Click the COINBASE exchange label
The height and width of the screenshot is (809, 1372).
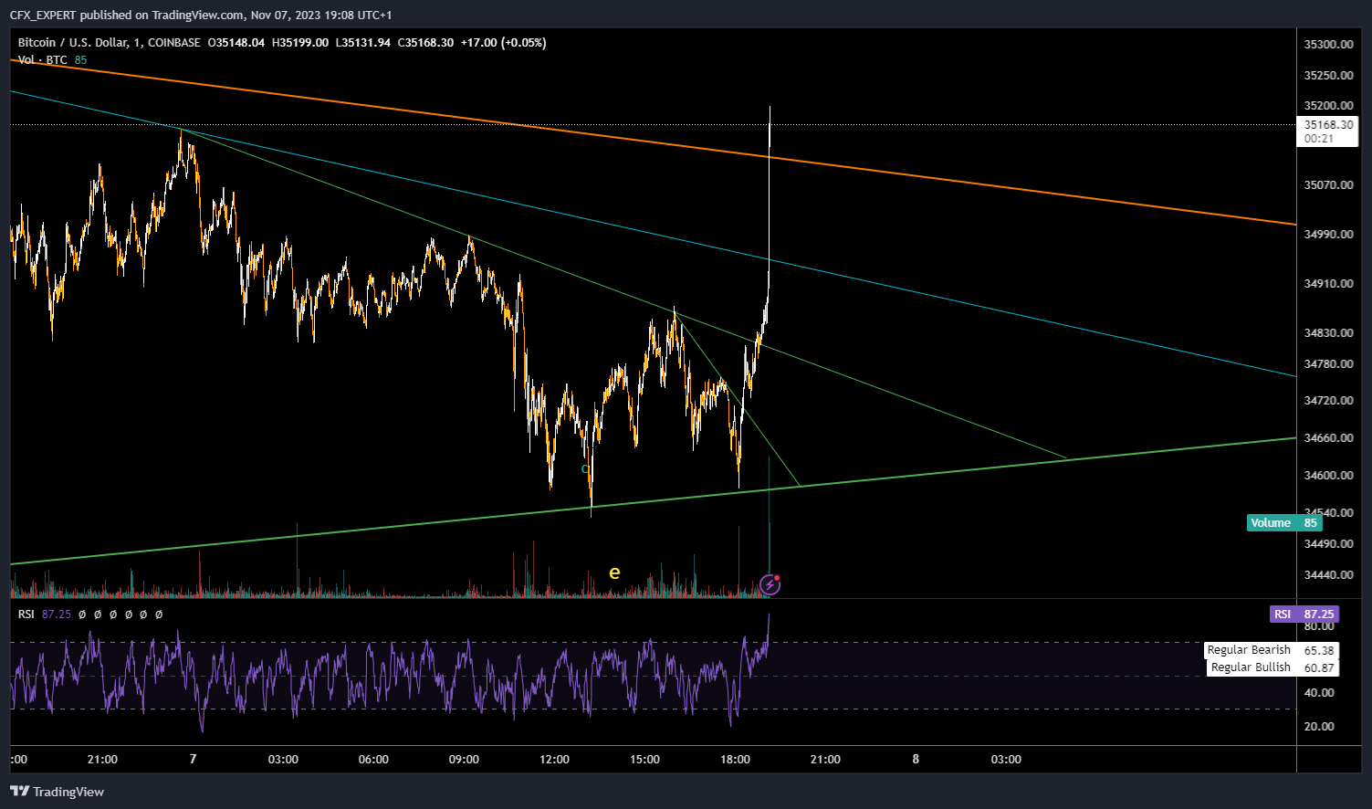click(x=174, y=43)
